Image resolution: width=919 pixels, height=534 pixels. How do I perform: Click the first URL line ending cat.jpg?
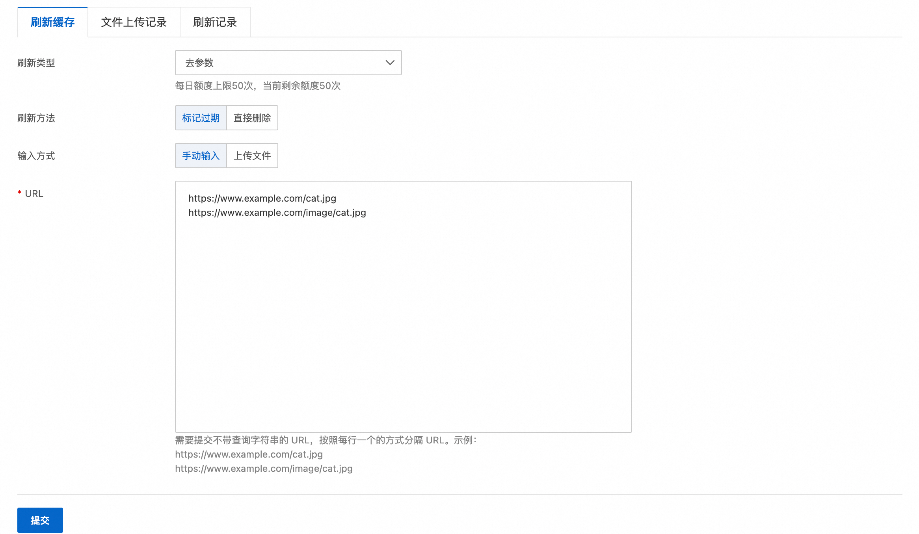pyautogui.click(x=262, y=198)
